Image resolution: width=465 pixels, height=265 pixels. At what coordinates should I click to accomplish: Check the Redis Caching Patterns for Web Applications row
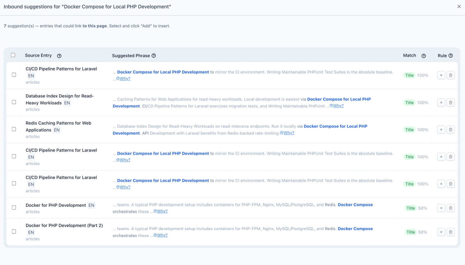[x=14, y=129]
